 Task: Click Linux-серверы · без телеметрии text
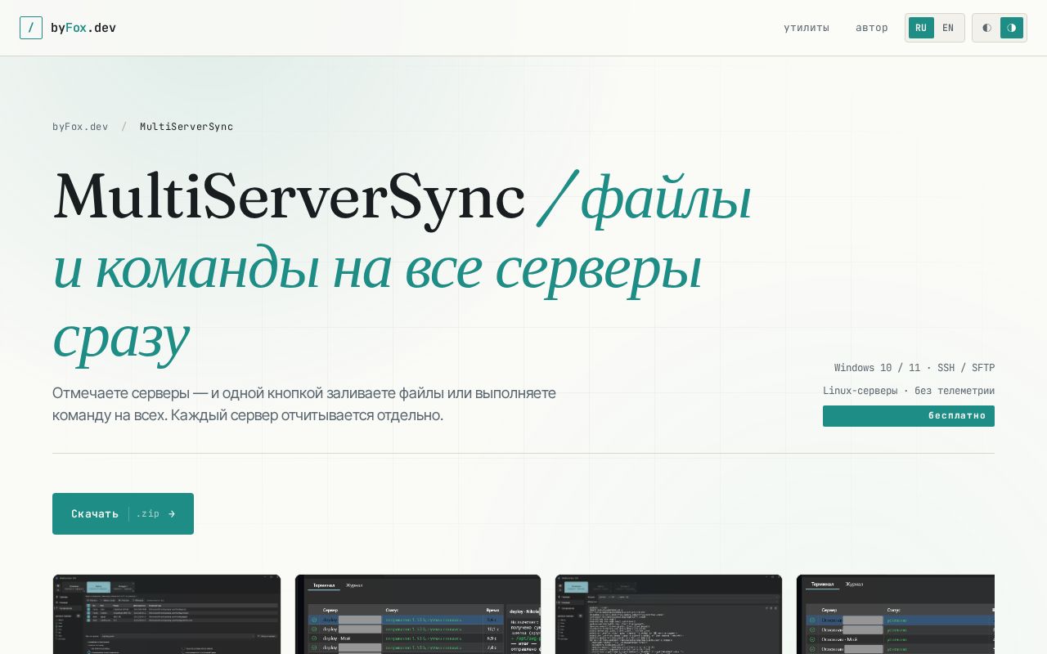pyautogui.click(x=909, y=391)
